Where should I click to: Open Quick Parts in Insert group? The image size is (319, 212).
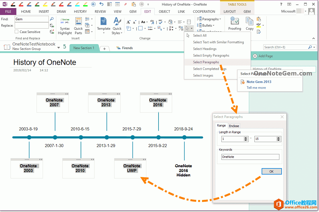(78, 26)
